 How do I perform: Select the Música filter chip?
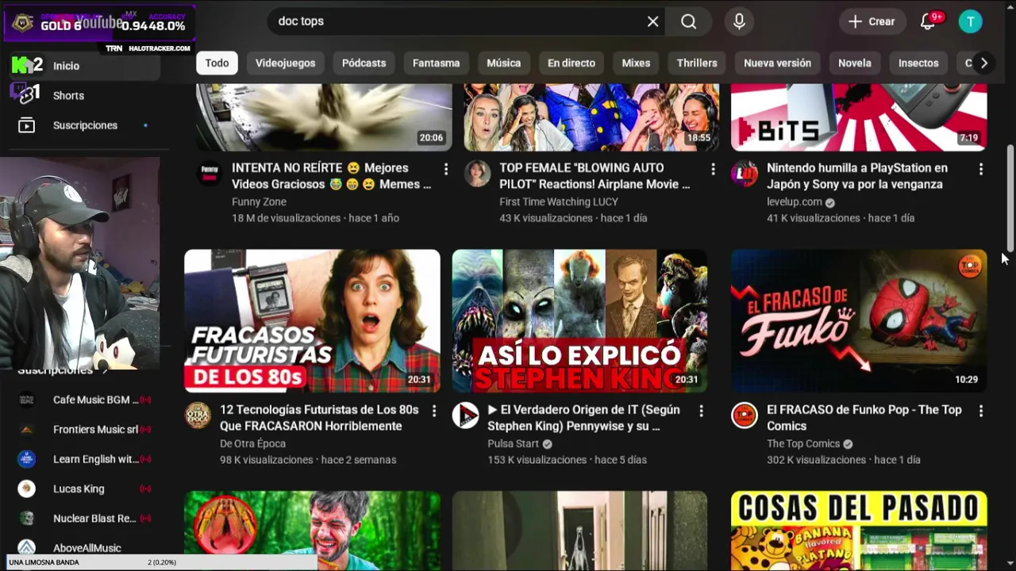tap(503, 63)
